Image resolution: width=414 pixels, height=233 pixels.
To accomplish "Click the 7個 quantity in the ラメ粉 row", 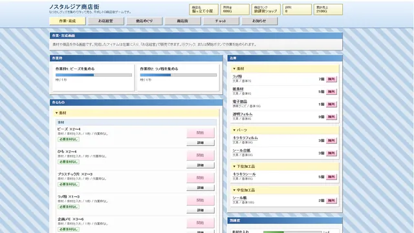I will pos(321,79).
